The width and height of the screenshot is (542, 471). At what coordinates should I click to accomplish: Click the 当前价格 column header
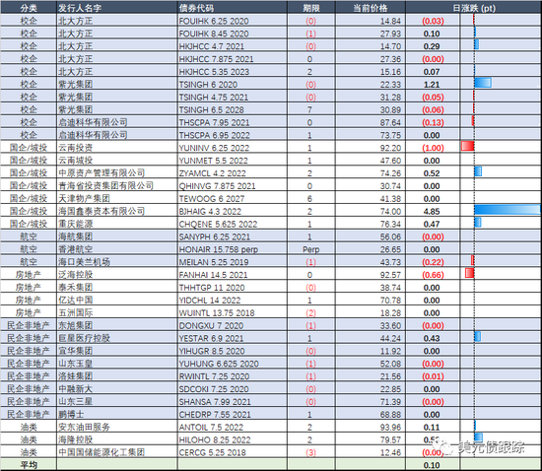(x=371, y=8)
